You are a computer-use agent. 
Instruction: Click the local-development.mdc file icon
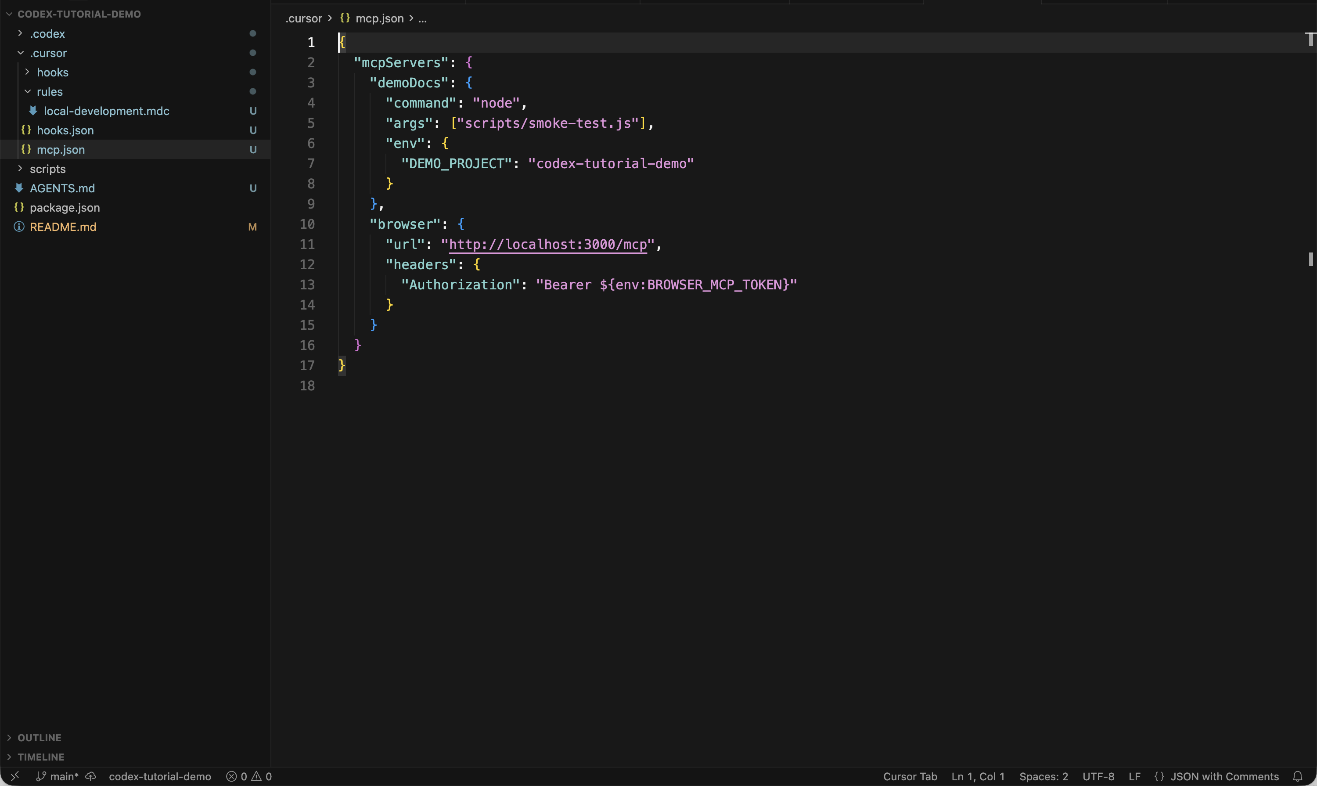[33, 111]
